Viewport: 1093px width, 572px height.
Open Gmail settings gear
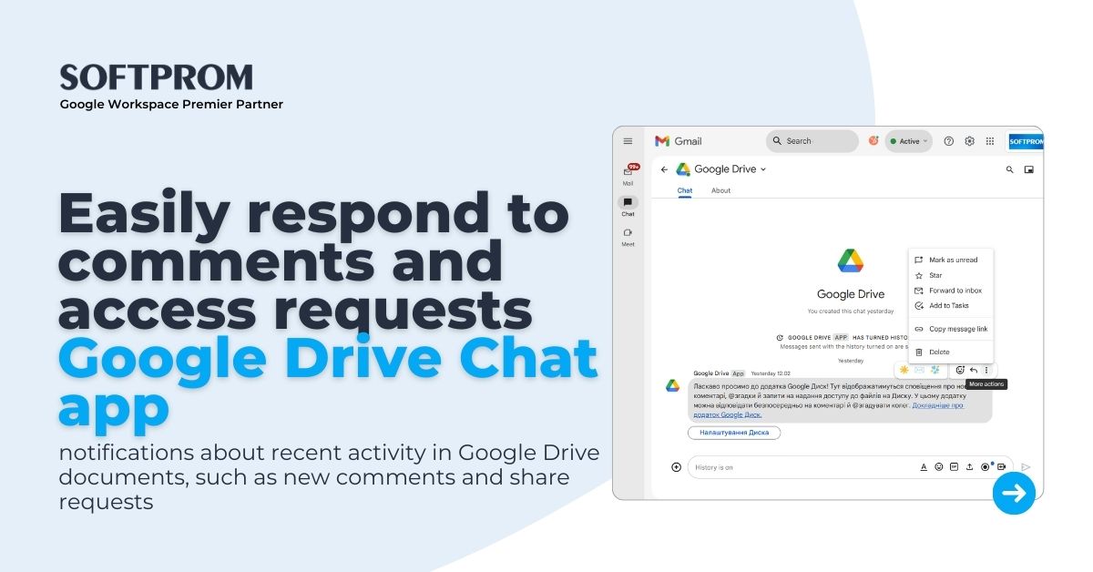click(x=969, y=141)
